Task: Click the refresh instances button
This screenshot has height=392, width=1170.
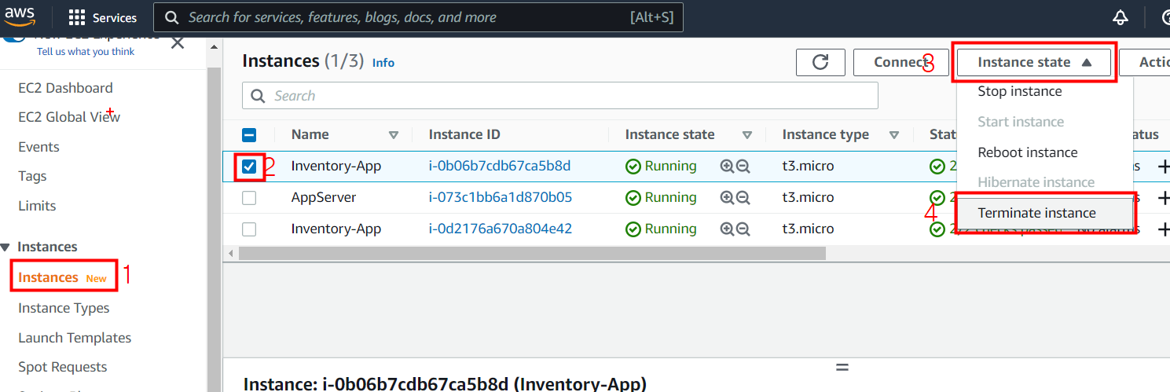Action: (x=820, y=62)
